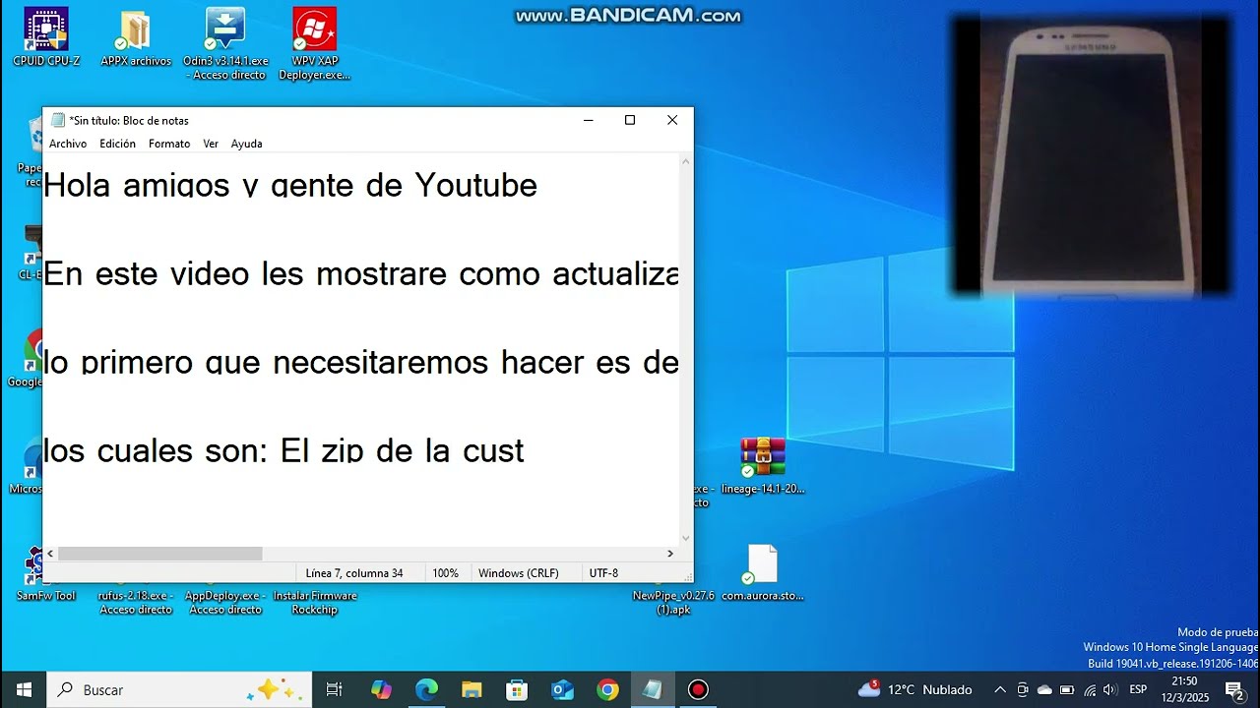Open Outlook from the taskbar

[562, 689]
